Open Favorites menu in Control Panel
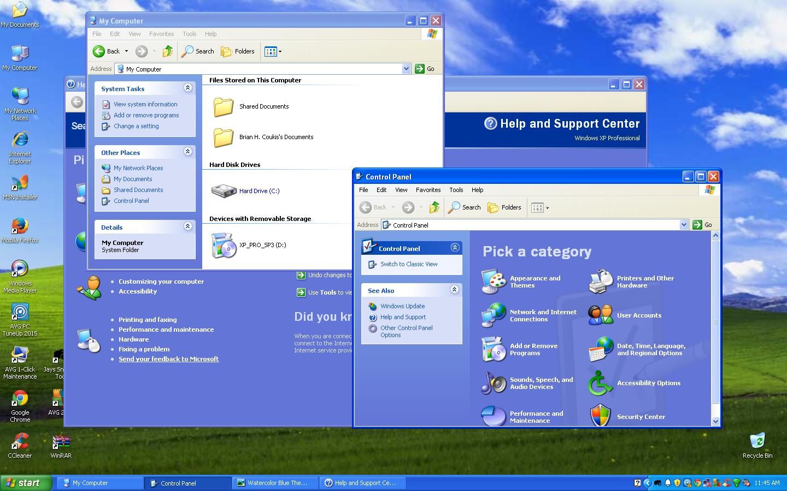This screenshot has width=787, height=491. (428, 190)
